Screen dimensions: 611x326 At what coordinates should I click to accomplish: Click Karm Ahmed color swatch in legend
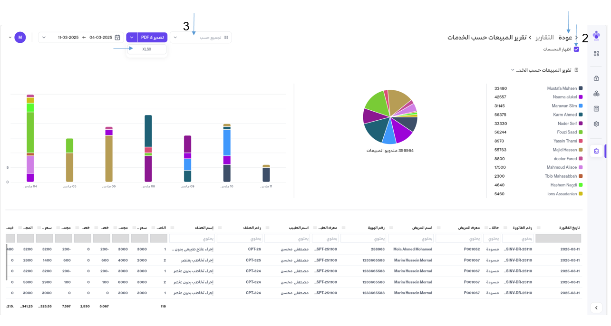point(581,115)
